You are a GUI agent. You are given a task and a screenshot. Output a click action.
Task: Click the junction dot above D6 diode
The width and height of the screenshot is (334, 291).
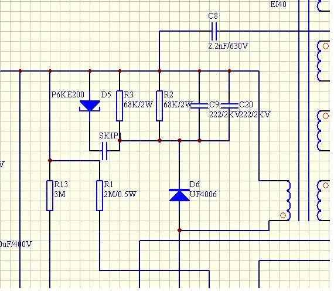click(x=179, y=141)
